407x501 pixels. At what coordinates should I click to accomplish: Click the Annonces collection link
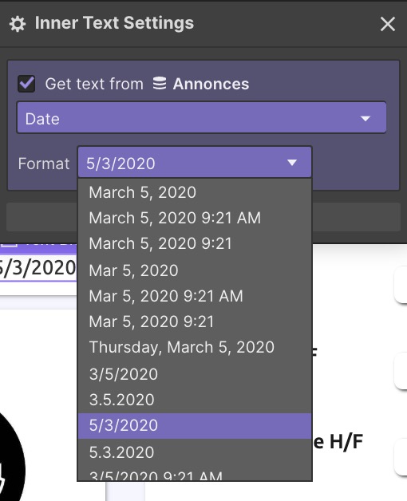pyautogui.click(x=211, y=84)
